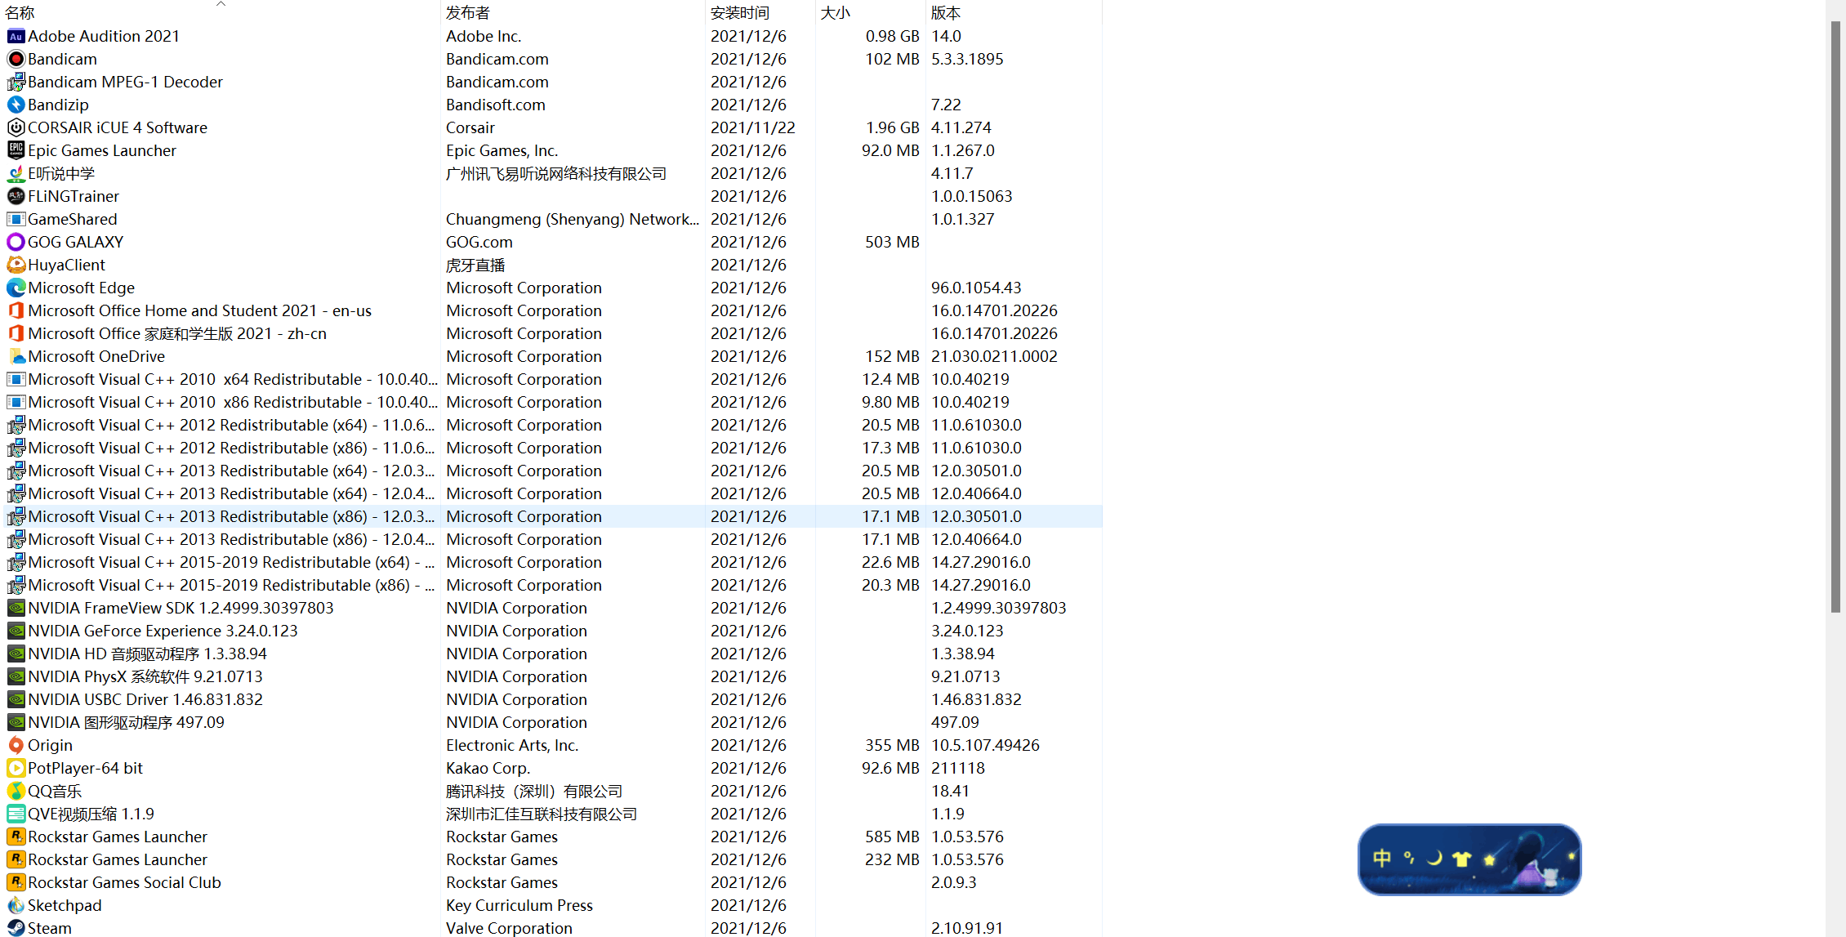This screenshot has width=1846, height=937.
Task: Toggle the moon icon on the IME bar
Action: point(1434,858)
